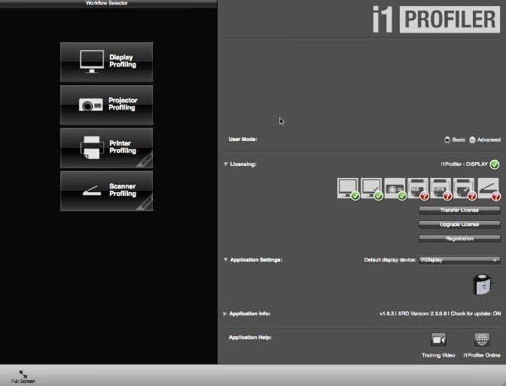The height and width of the screenshot is (386, 506).
Task: Click the i1 PROFILER logo
Action: (x=436, y=20)
